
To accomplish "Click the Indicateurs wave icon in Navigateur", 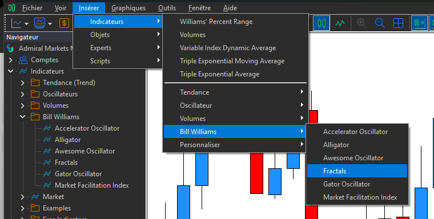I will pyautogui.click(x=23, y=71).
